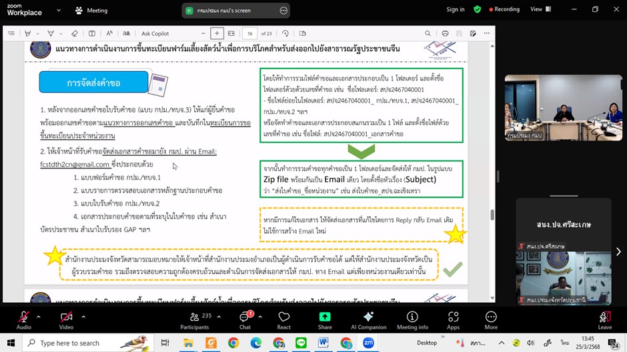Select the Meeting tab
The image size is (627, 352).
91,11
